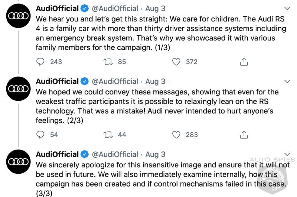The image size is (297, 197).
Task: Like the first tweet with 372 likes
Action: 176,62
